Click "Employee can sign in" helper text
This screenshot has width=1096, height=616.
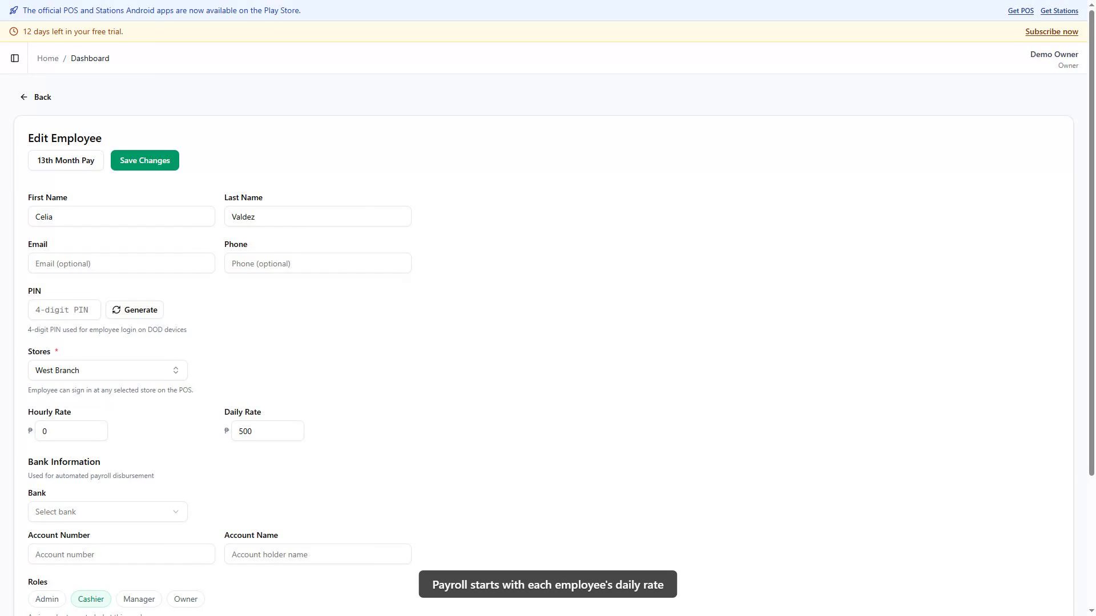click(111, 390)
